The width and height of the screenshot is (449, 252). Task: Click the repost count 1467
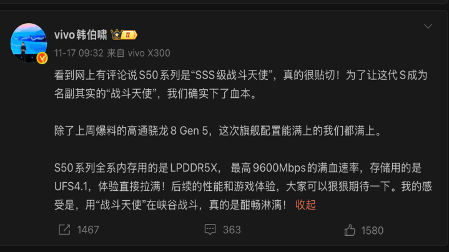click(88, 230)
